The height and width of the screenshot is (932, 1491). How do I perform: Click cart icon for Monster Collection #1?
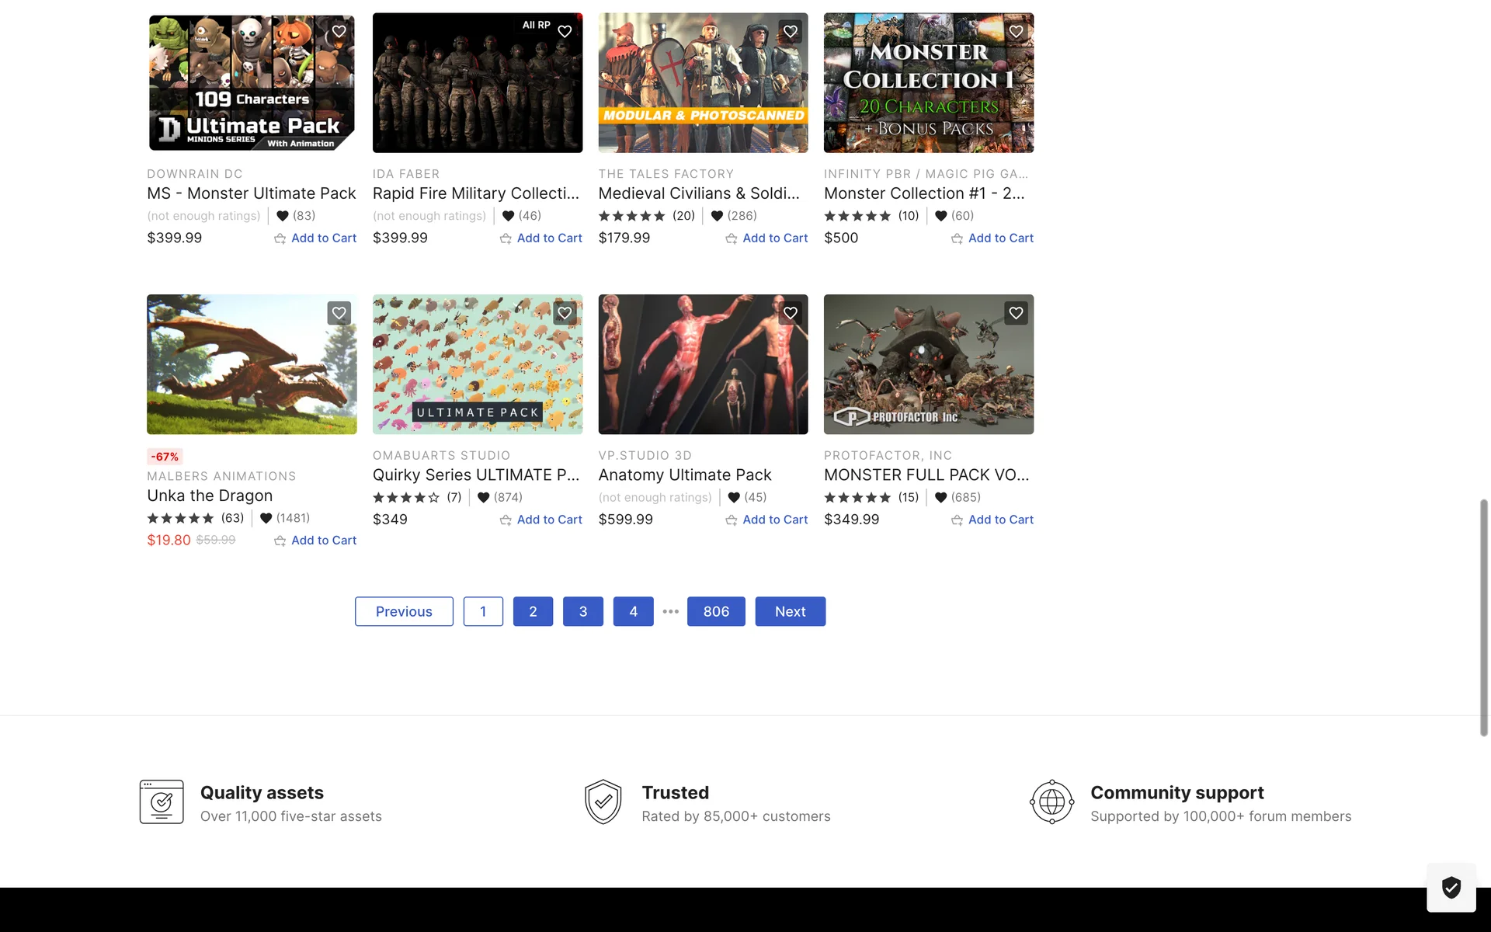957,238
